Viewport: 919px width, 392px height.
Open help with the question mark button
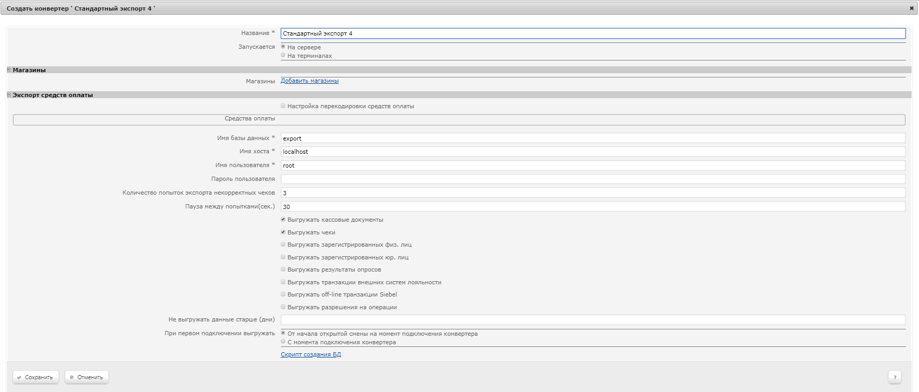point(895,377)
